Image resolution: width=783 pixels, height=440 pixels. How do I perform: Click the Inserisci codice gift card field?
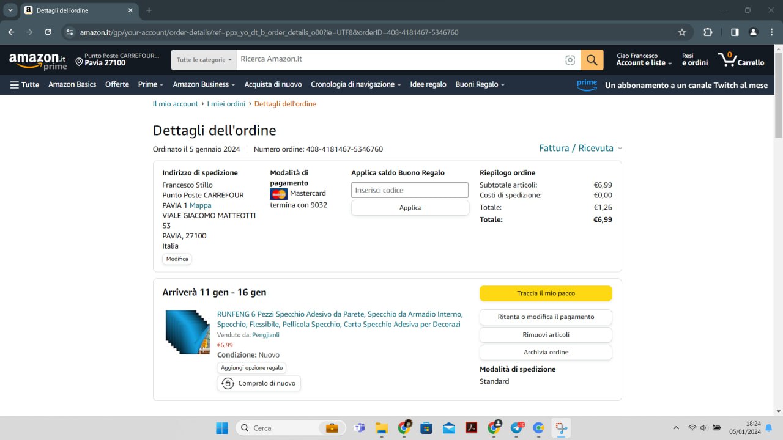409,190
